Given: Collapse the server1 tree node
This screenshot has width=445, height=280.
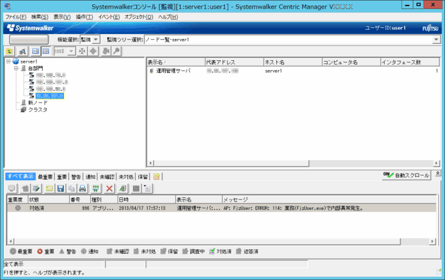Looking at the screenshot, I should (9, 61).
